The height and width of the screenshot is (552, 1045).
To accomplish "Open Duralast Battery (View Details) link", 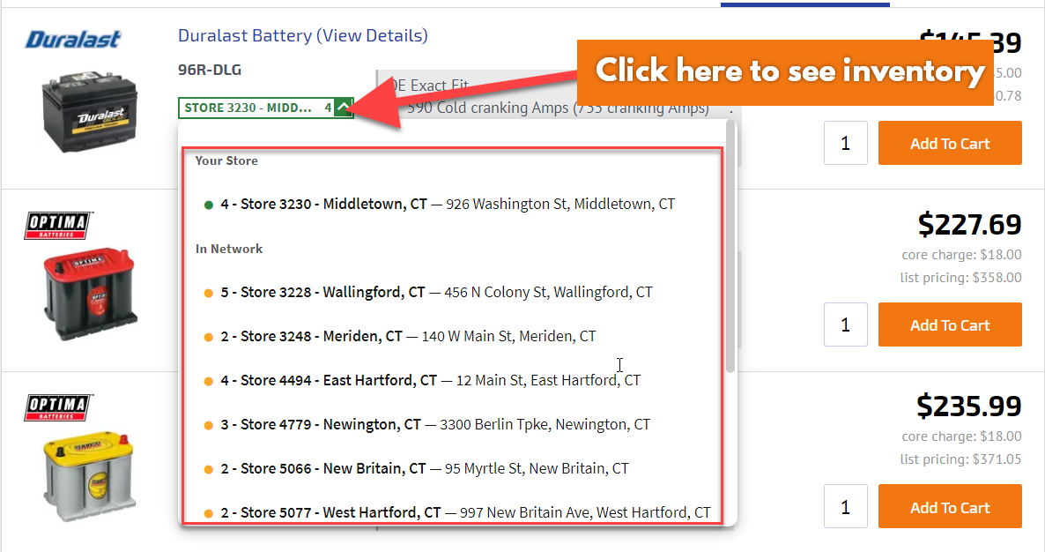I will click(302, 35).
